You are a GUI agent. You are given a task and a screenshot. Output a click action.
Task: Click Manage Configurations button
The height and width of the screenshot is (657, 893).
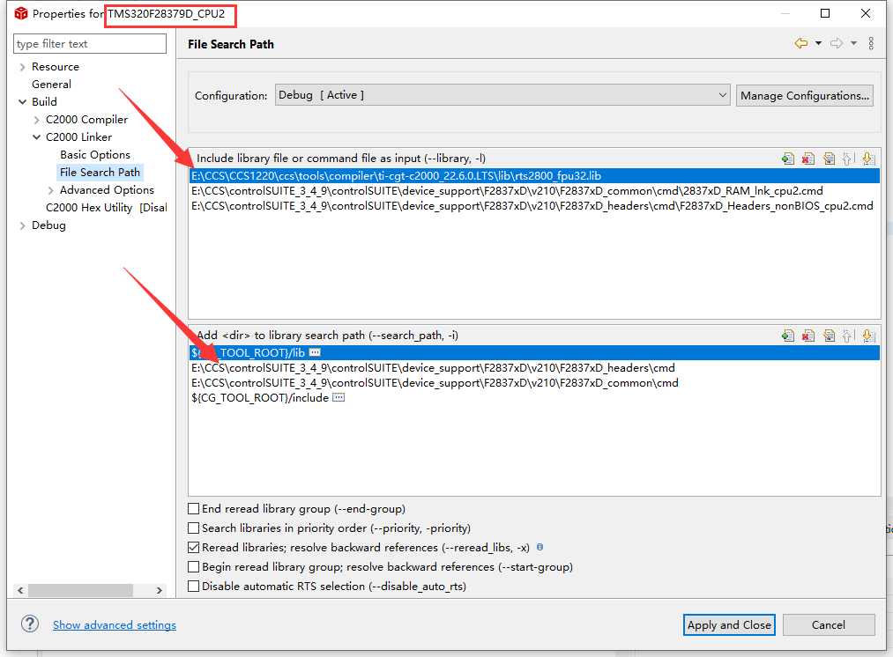[804, 96]
